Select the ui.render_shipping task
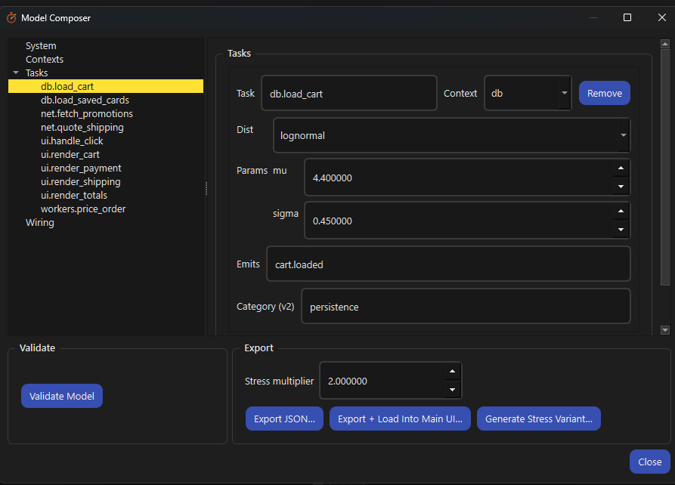This screenshot has height=485, width=675. (80, 181)
